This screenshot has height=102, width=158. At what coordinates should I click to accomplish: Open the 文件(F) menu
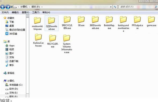5,12
